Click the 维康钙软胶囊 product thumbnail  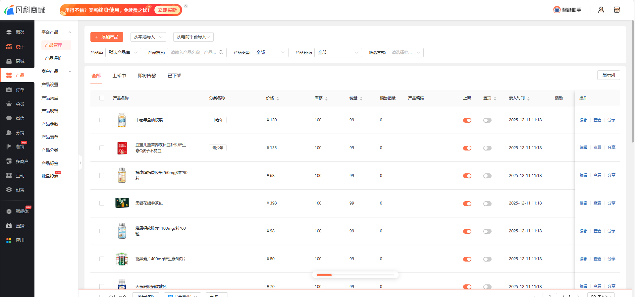tap(122, 231)
